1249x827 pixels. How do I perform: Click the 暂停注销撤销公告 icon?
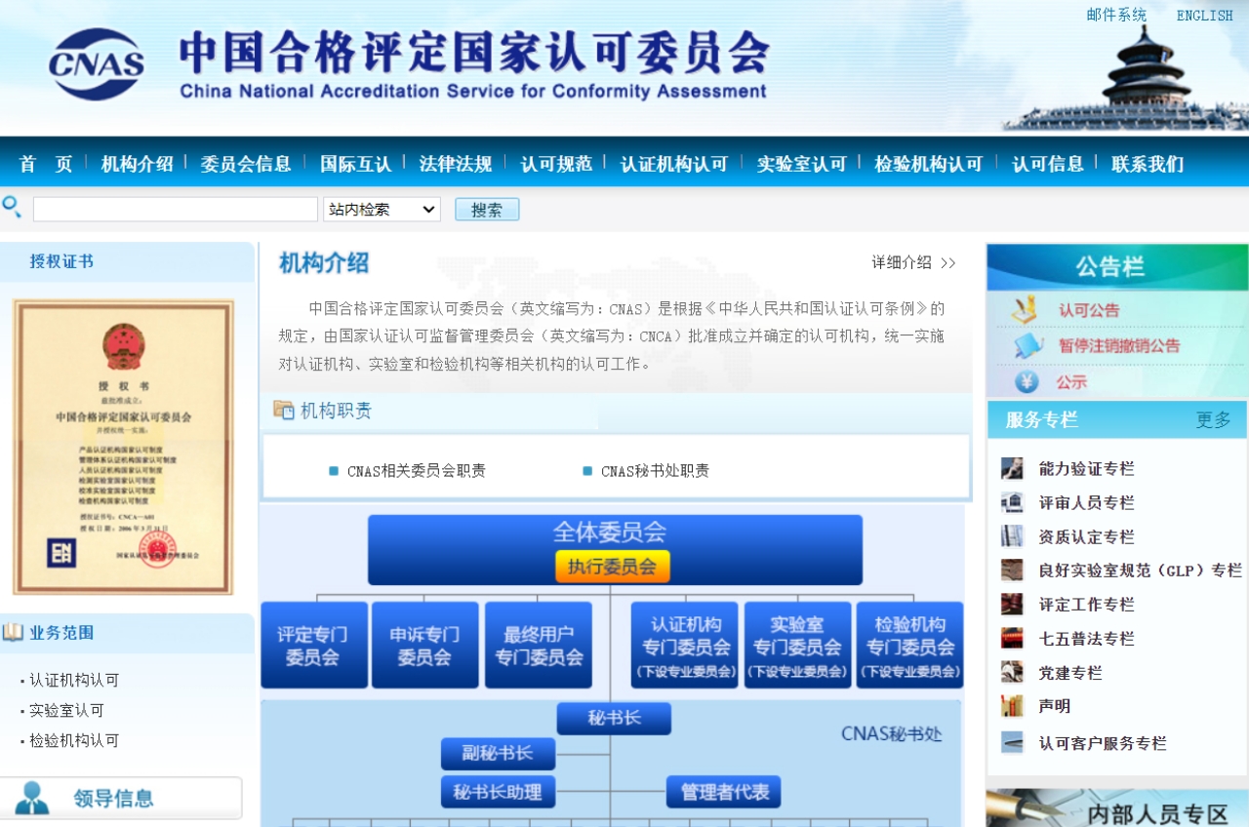(1028, 345)
